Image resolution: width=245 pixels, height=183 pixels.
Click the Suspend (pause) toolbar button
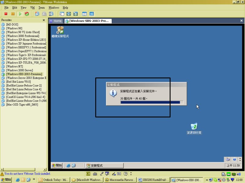coord(13,14)
